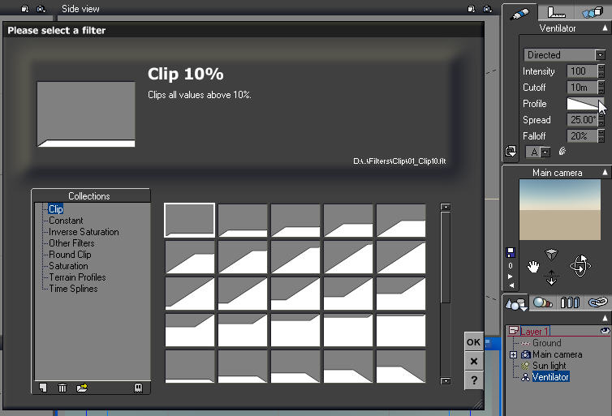This screenshot has width=612, height=416.
Task: Click the right-pointing next camera arrow
Action: click(x=511, y=276)
